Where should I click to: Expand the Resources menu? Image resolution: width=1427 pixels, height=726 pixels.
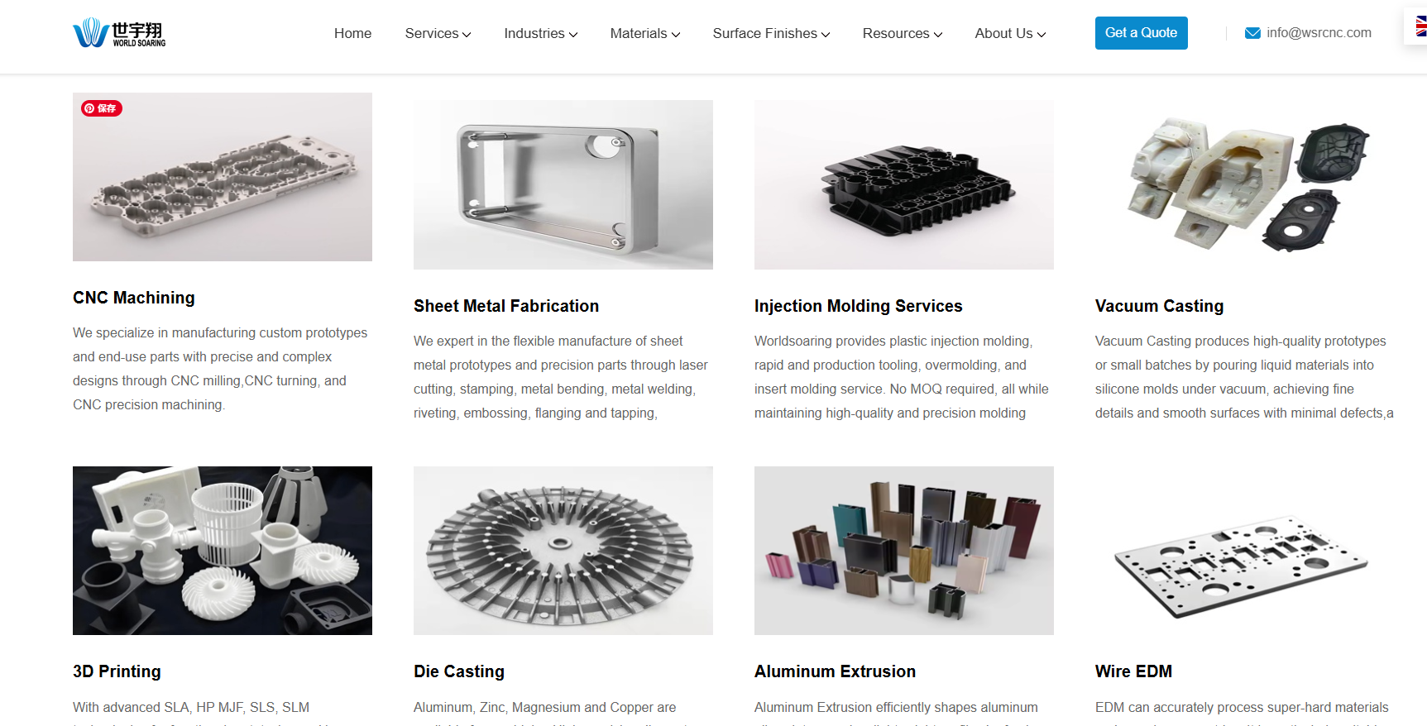click(902, 33)
